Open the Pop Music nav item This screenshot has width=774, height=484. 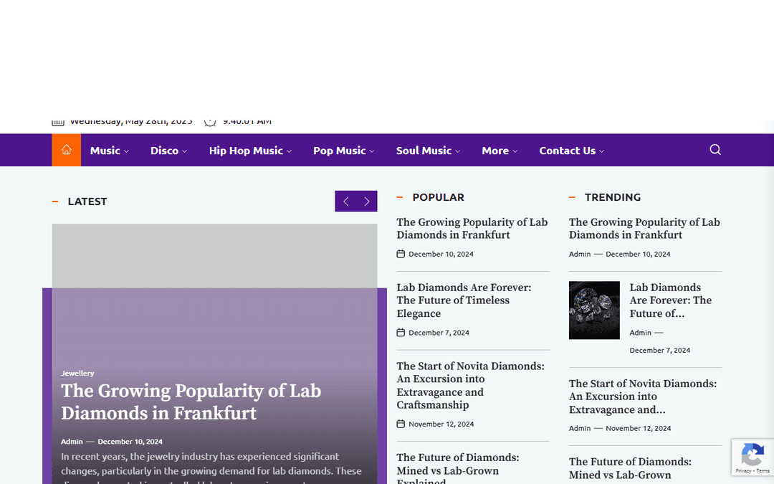click(x=340, y=150)
